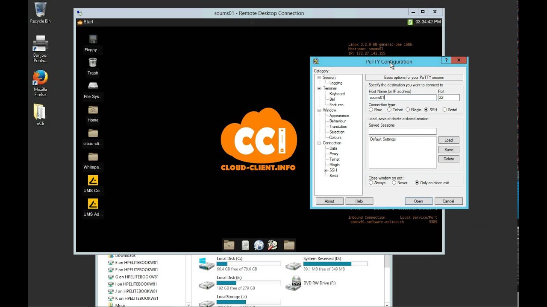Click the PuTTY title bar question mark button
This screenshot has height=307, width=547.
tap(446, 60)
